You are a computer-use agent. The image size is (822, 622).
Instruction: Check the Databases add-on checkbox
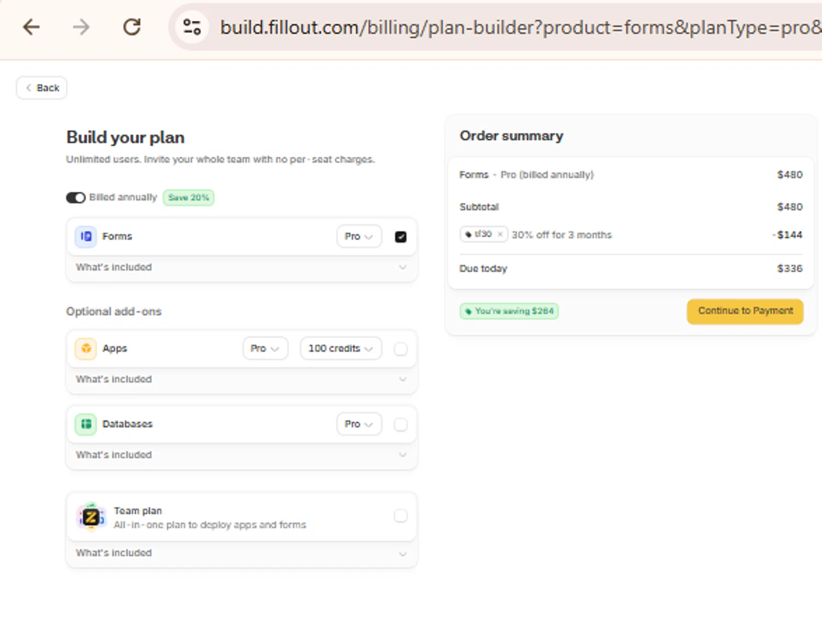[401, 424]
